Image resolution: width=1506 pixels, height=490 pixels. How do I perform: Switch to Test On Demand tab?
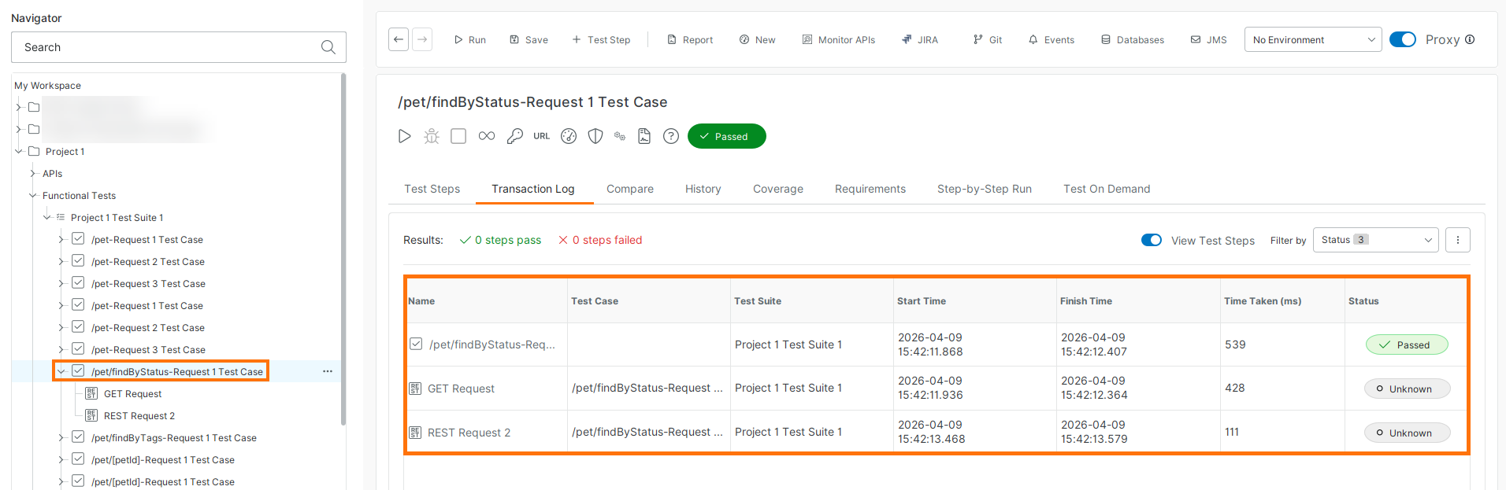[1107, 189]
